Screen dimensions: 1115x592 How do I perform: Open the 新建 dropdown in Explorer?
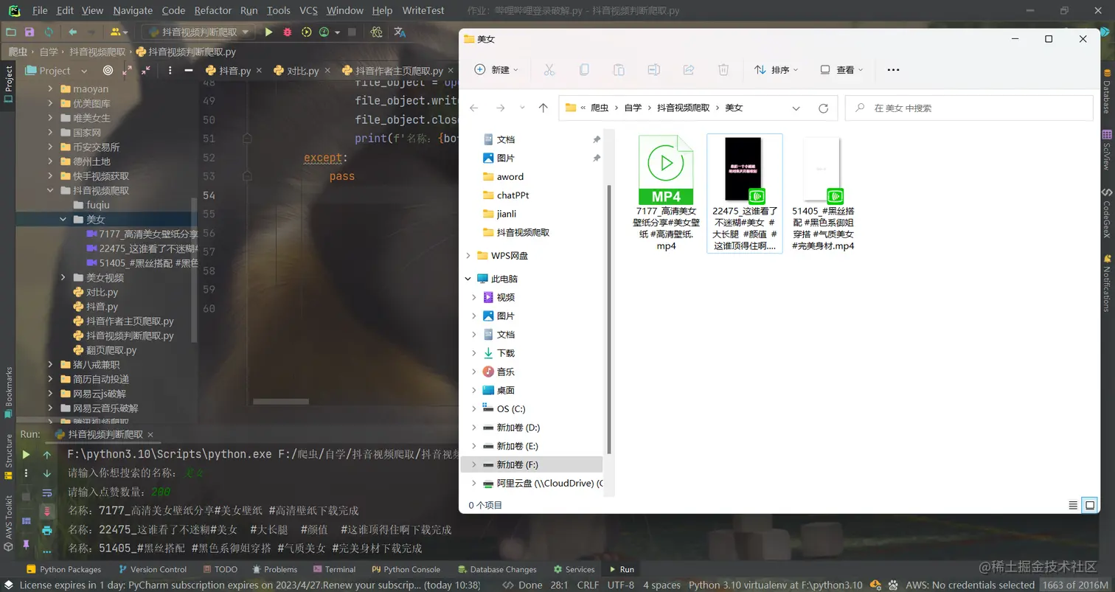pos(496,70)
